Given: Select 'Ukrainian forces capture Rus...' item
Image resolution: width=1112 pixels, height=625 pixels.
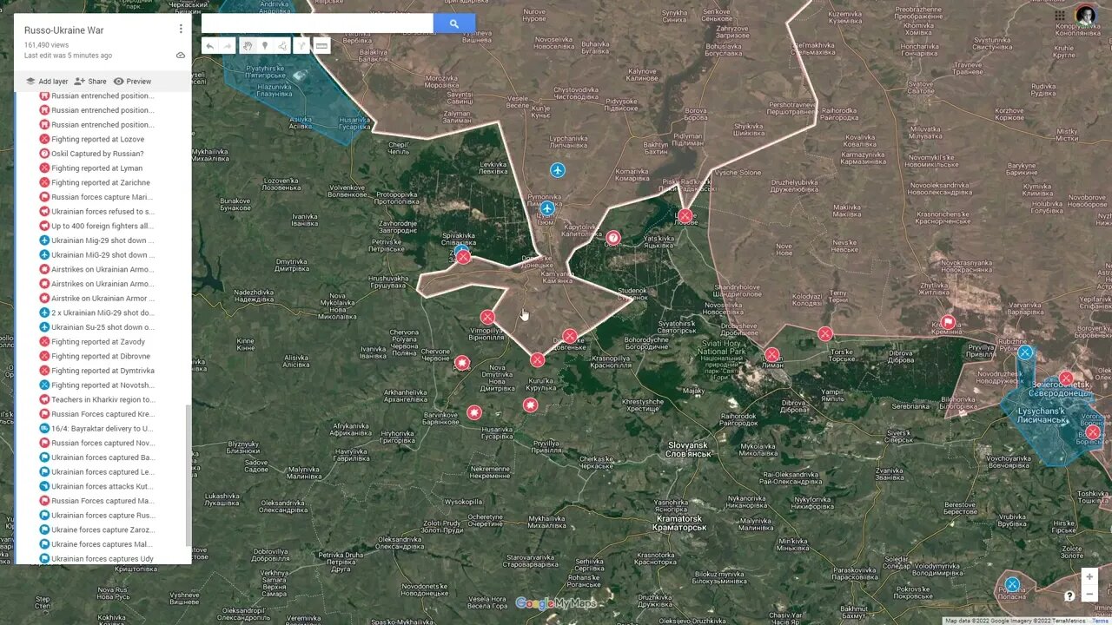Looking at the screenshot, I should point(97,516).
